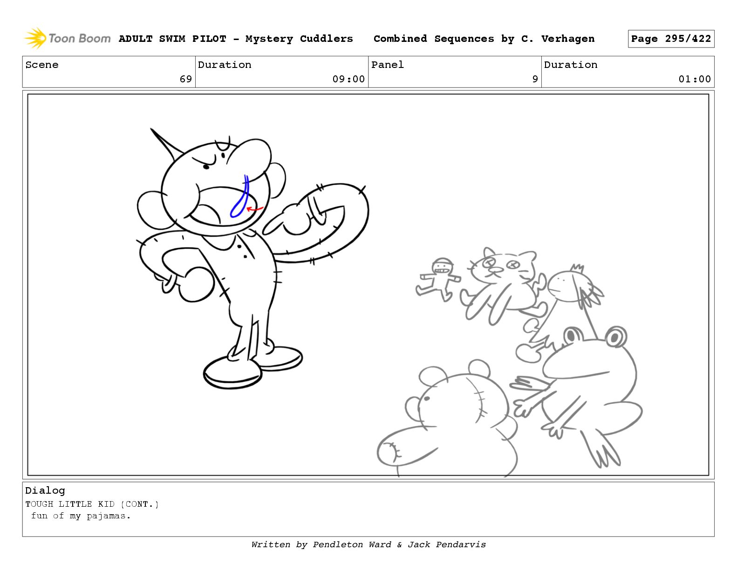This screenshot has width=737, height=570.
Task: Click the small grinning doll sketch
Action: pos(438,279)
